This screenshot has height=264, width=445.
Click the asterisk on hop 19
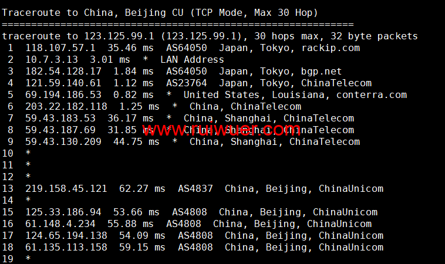28,258
